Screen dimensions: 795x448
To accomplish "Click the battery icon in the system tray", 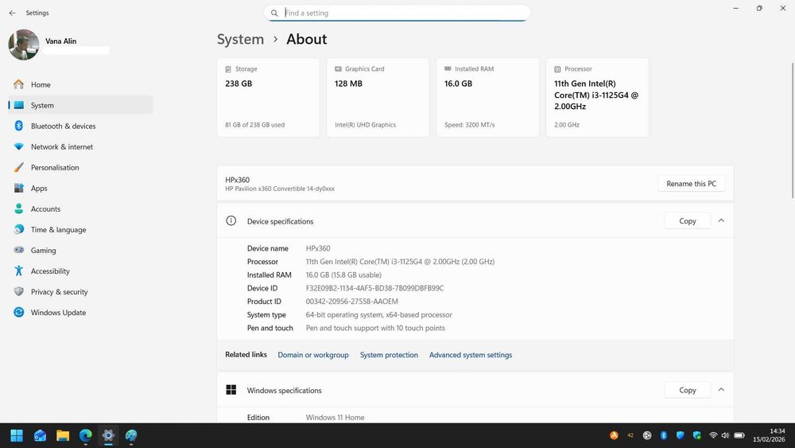I will (739, 435).
